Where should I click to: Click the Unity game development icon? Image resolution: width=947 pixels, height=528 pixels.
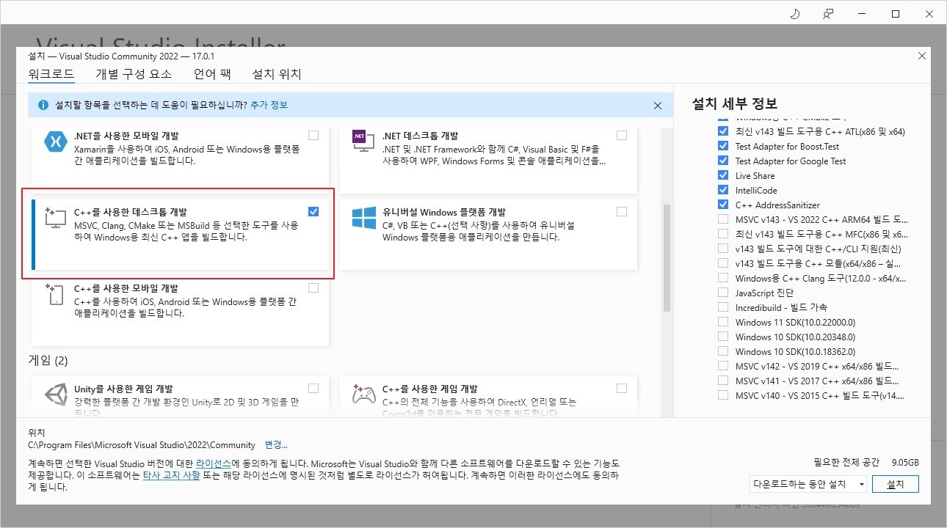tap(56, 396)
